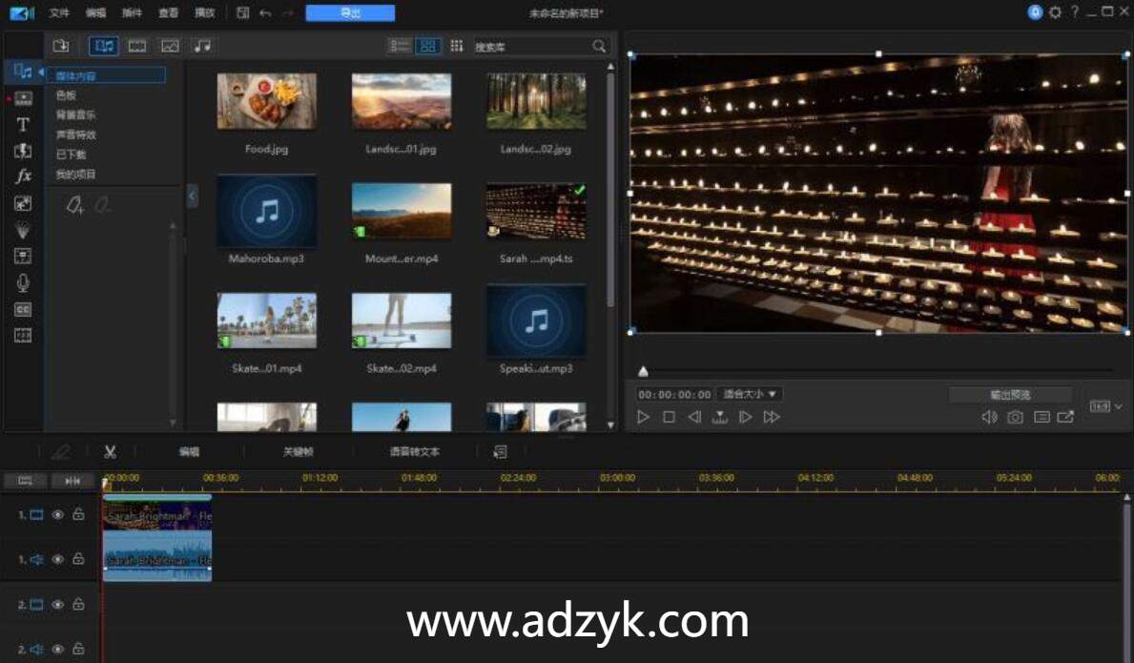Select the scissors split tool above timeline
This screenshot has width=1134, height=663.
[x=111, y=452]
